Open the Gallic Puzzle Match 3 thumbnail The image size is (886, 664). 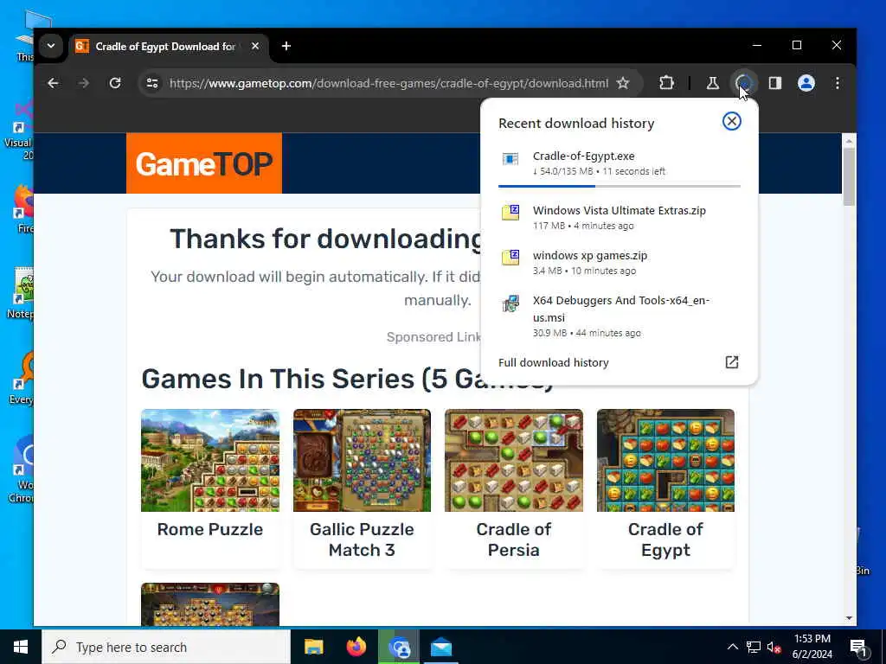(362, 460)
